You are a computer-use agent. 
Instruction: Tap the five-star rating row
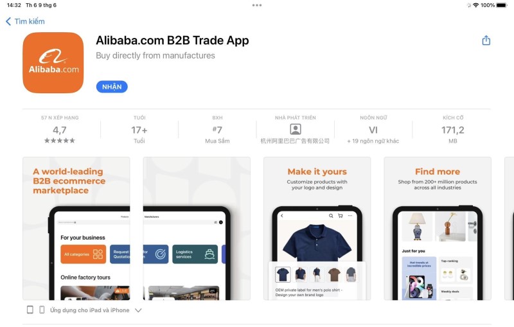tap(60, 141)
